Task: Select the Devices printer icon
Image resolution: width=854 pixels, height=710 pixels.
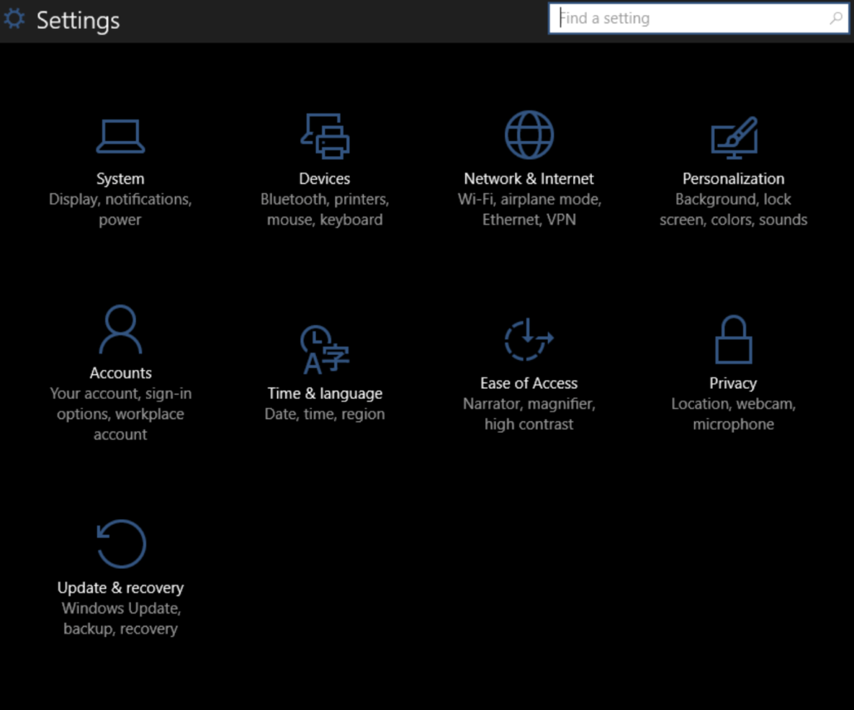Action: pos(324,135)
